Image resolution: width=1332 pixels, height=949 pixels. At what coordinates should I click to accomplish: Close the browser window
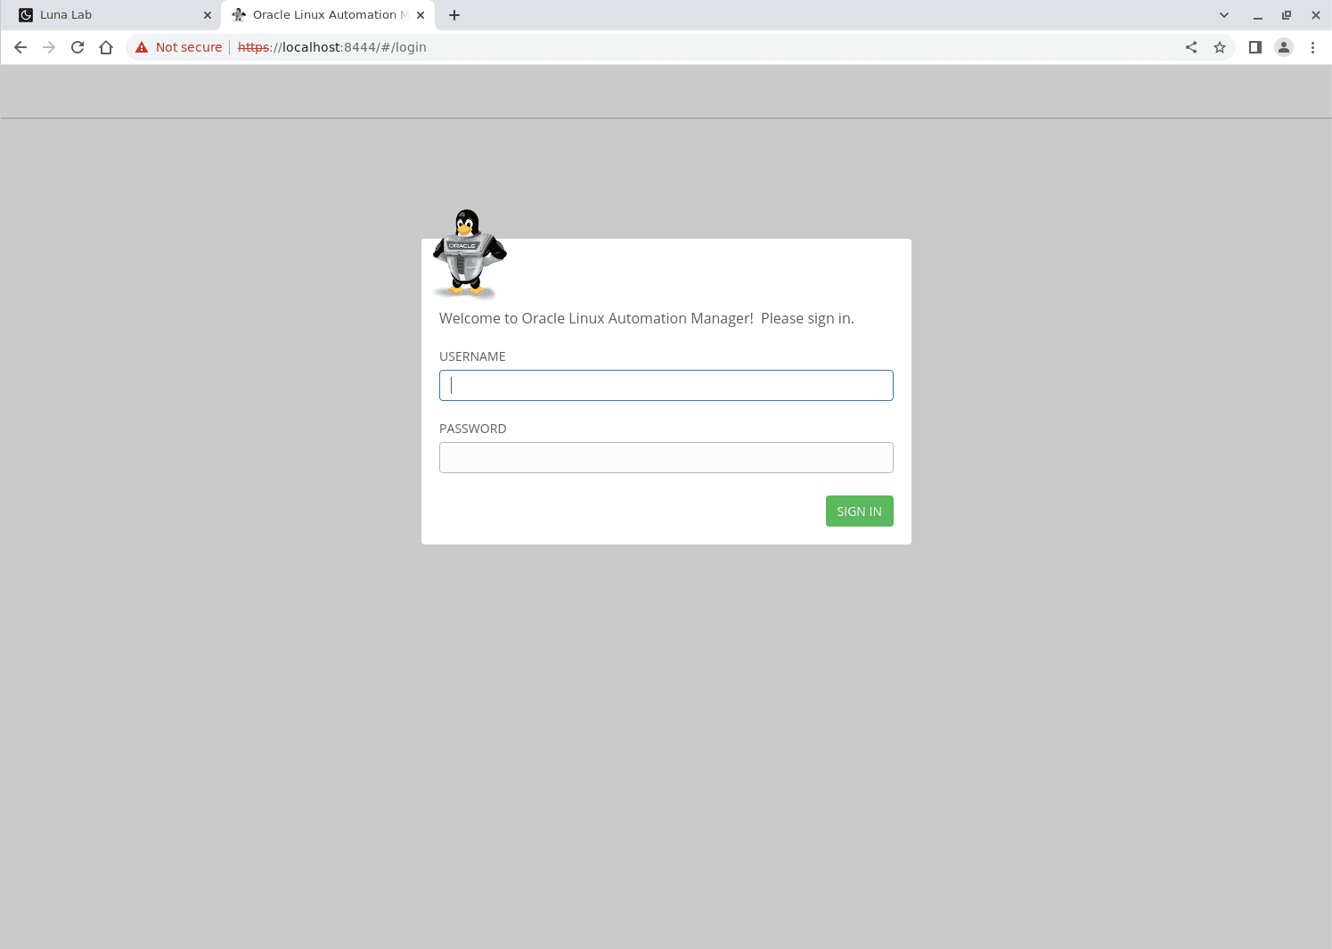pos(1315,15)
